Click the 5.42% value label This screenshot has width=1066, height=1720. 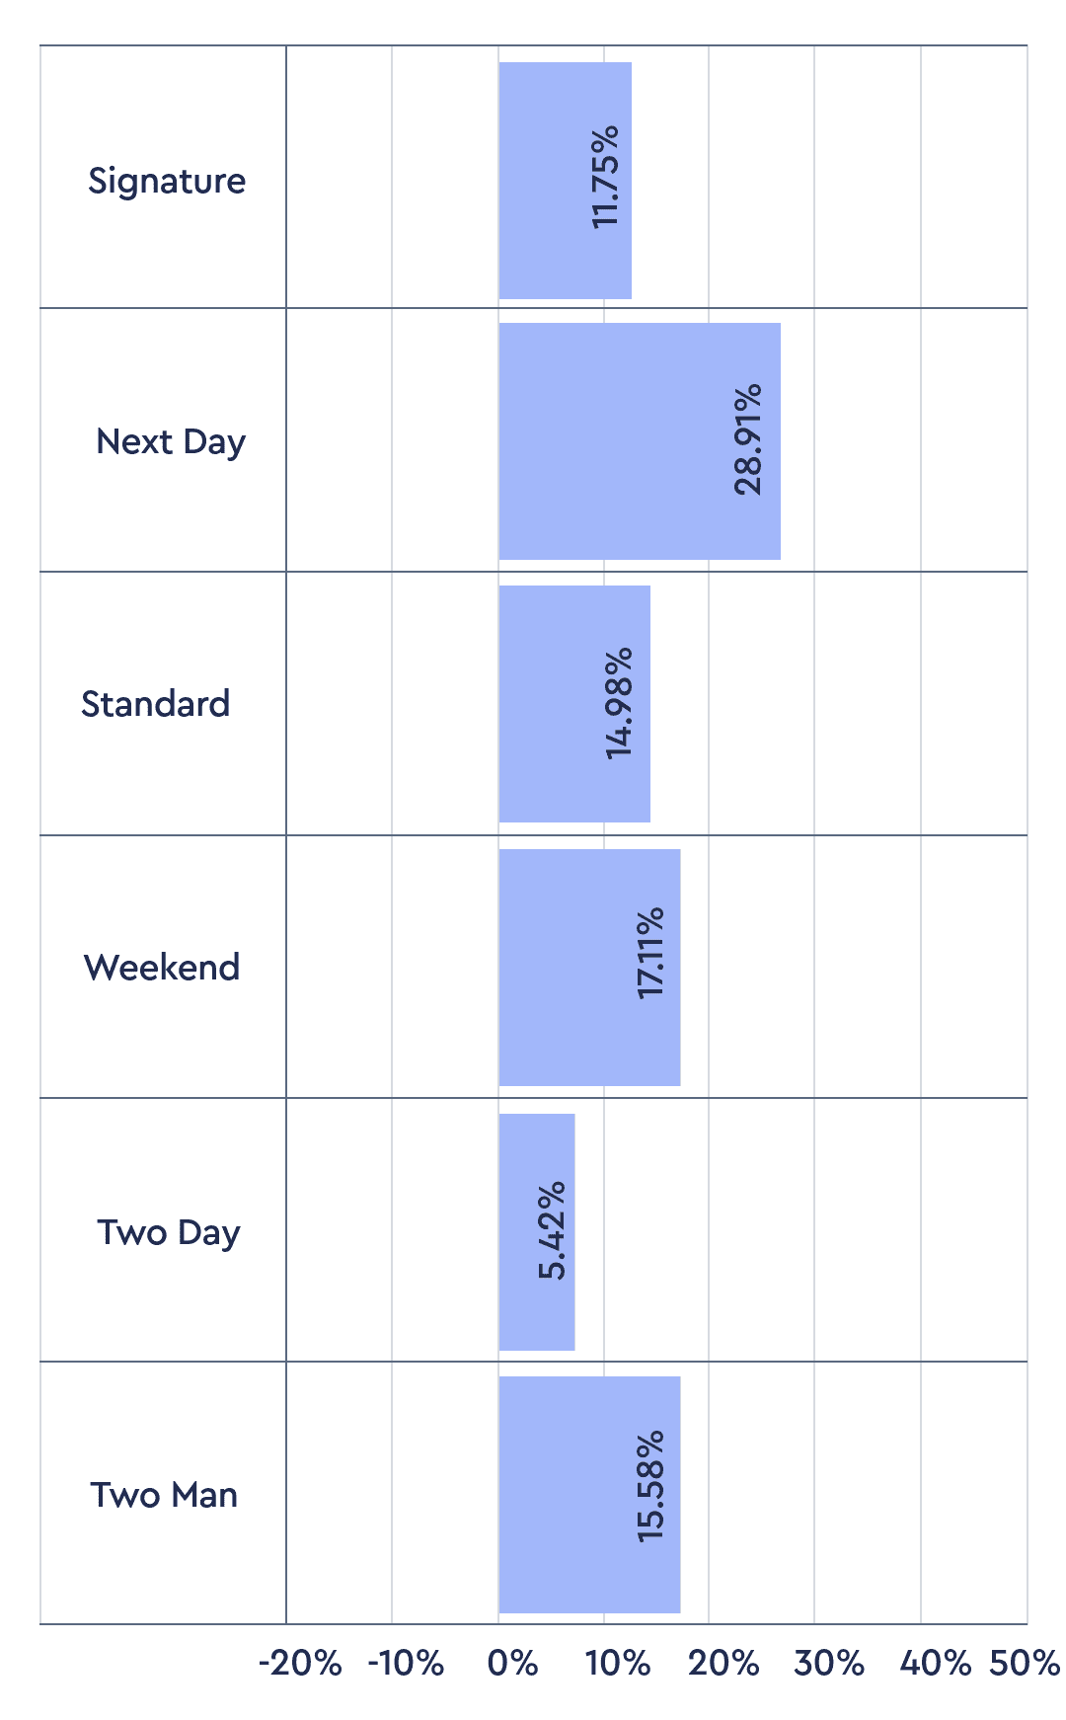(x=553, y=1230)
